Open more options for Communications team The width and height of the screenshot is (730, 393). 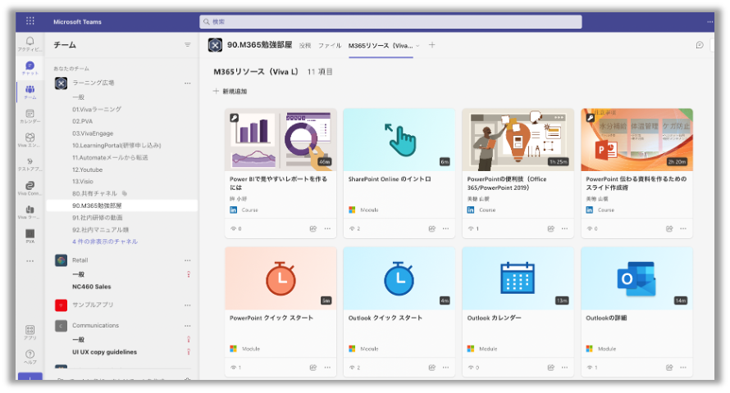click(x=188, y=326)
